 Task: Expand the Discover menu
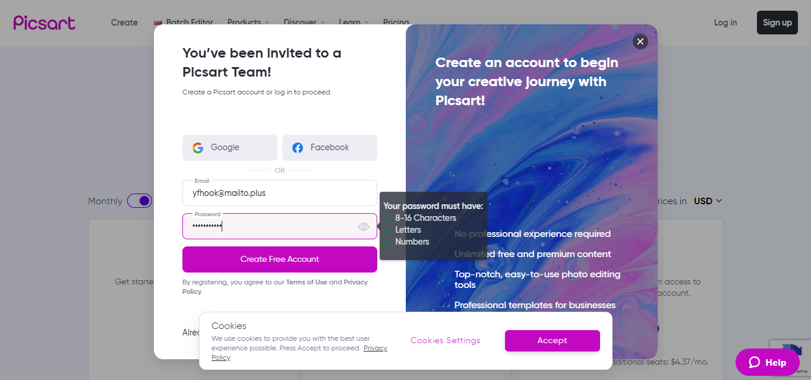coord(304,22)
